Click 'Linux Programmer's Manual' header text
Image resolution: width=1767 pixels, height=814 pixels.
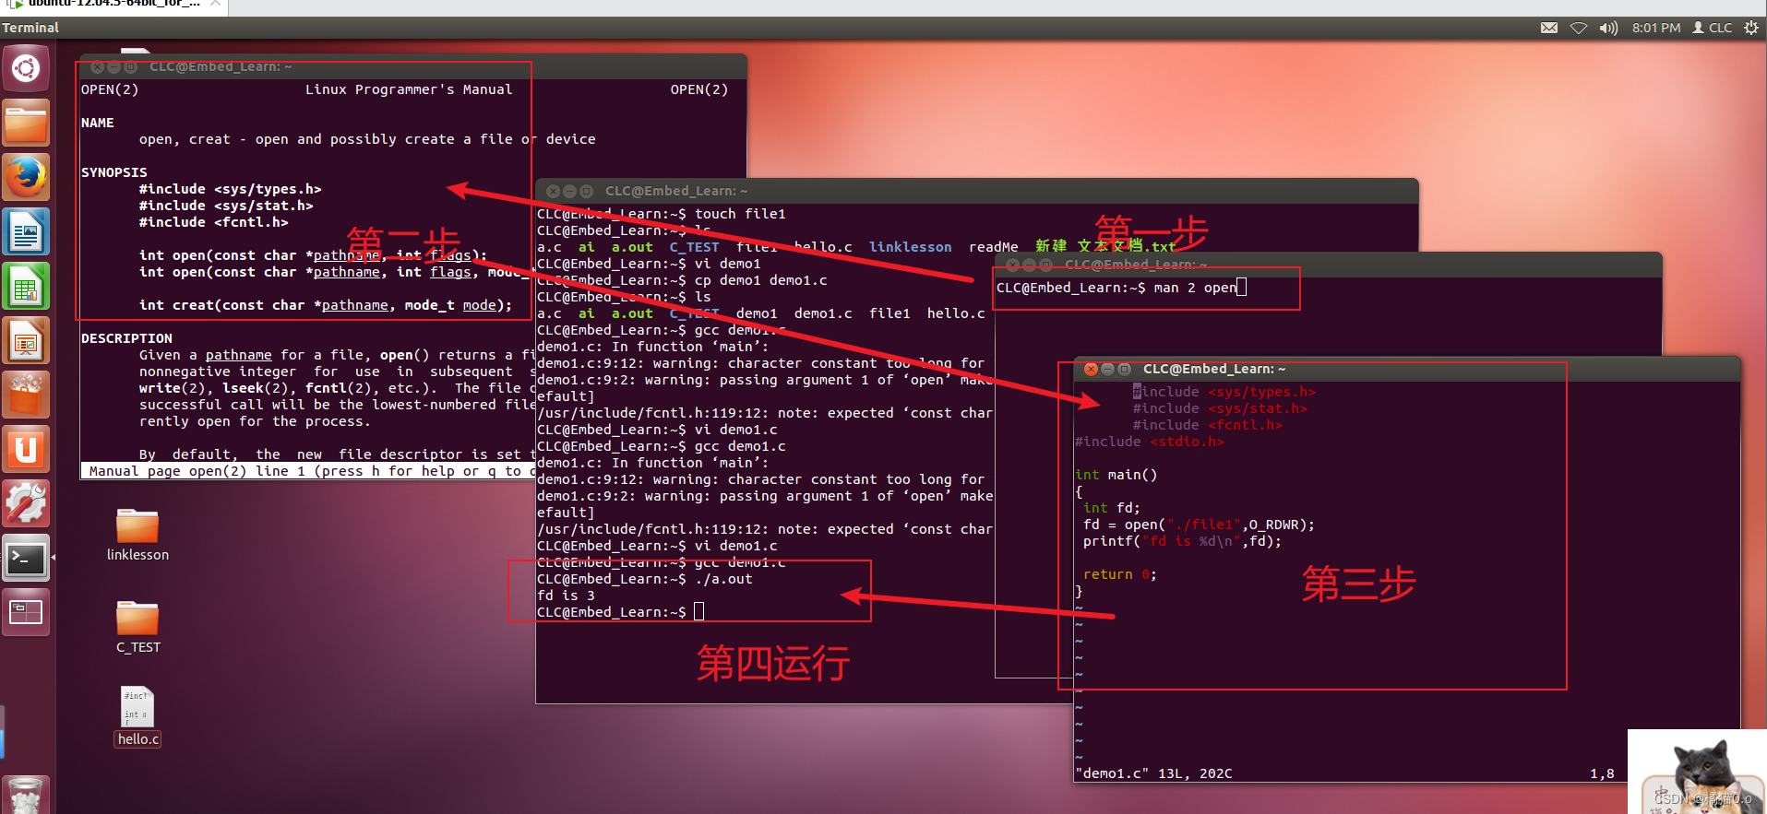[409, 89]
